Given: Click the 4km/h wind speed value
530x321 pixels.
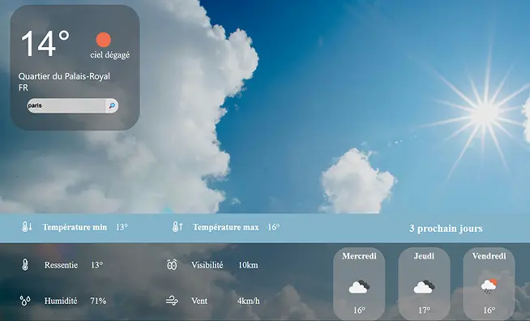Looking at the screenshot, I should click(x=249, y=301).
